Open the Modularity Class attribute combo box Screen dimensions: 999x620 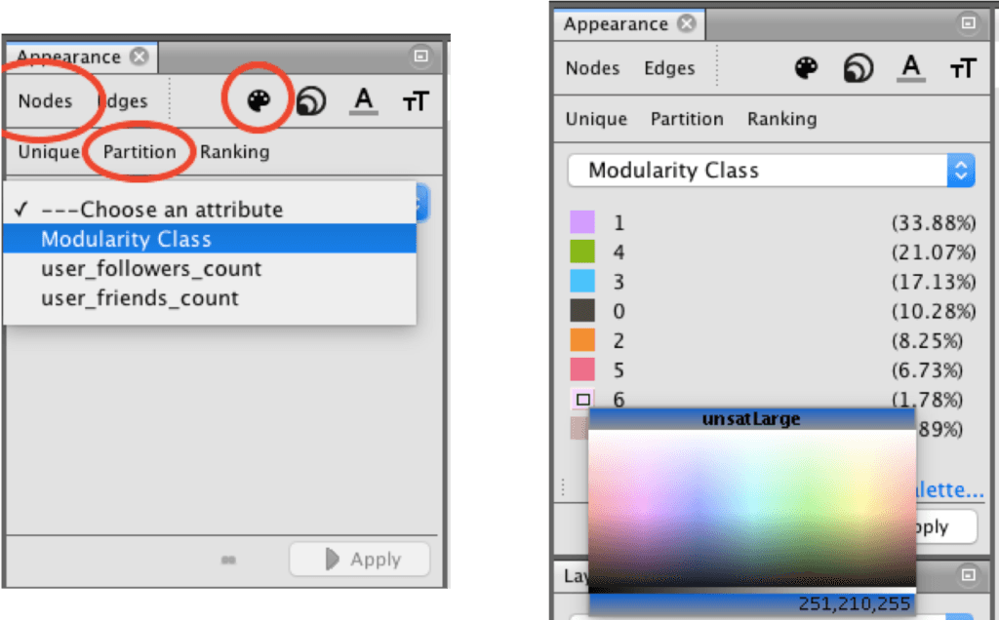tap(771, 171)
